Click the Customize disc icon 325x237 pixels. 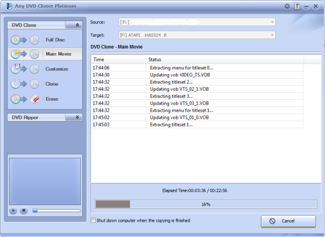pos(16,69)
